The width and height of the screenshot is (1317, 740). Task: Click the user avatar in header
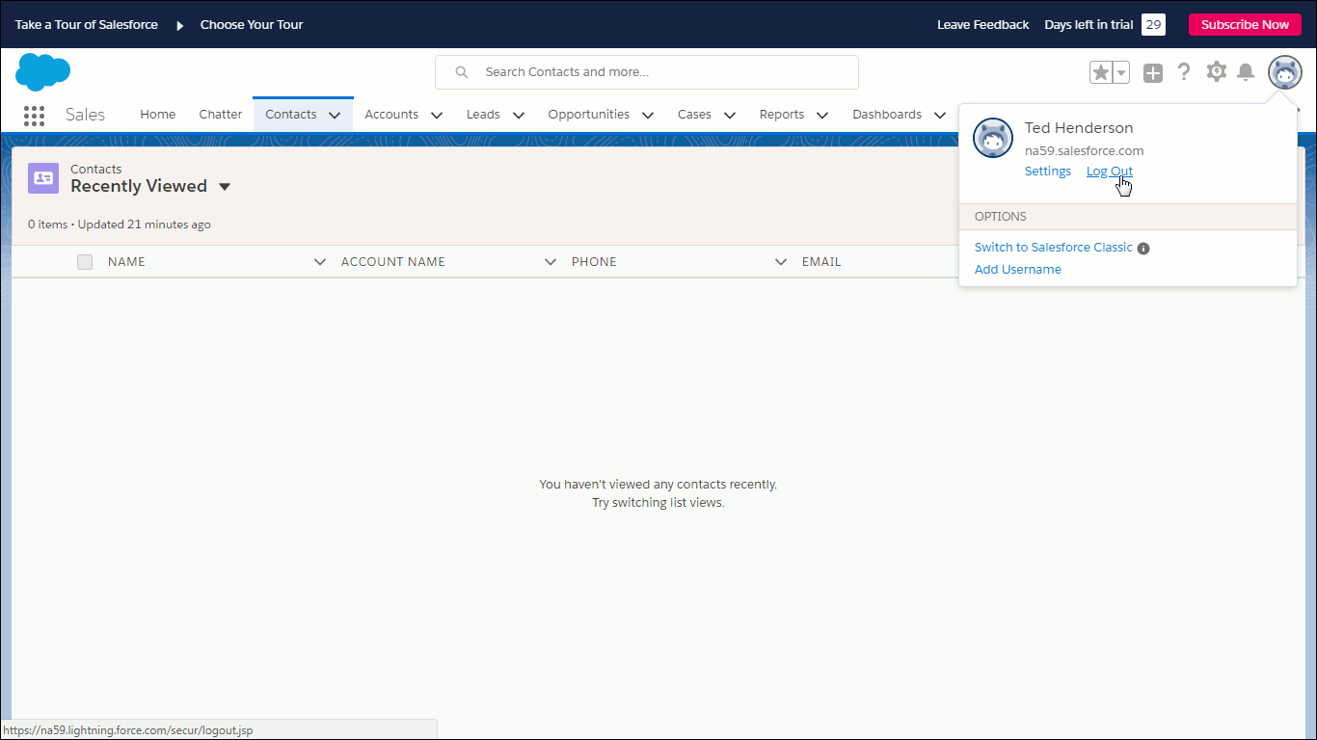point(1284,72)
